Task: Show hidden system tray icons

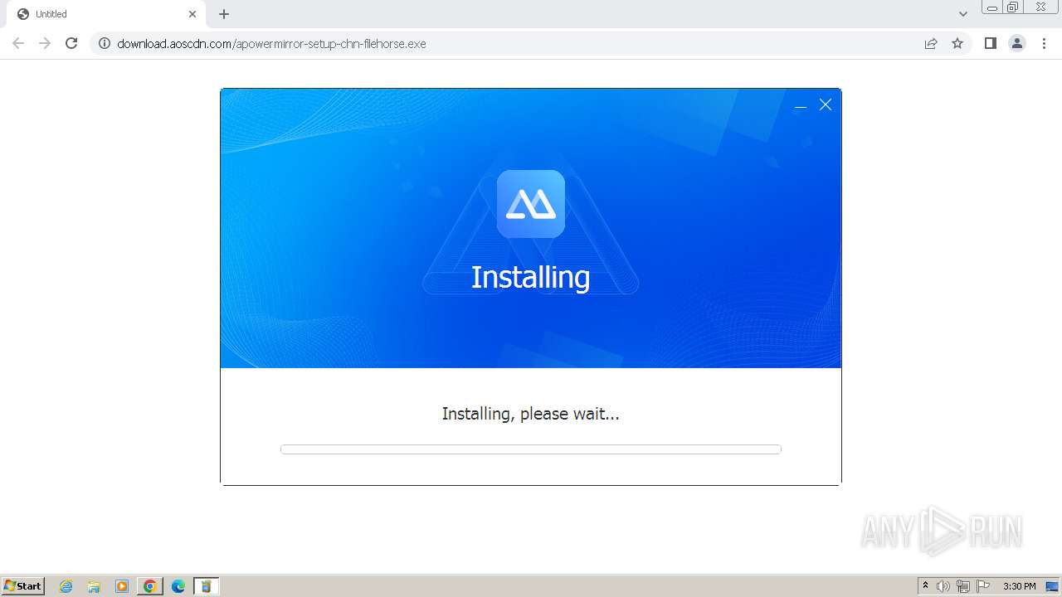Action: click(x=925, y=586)
